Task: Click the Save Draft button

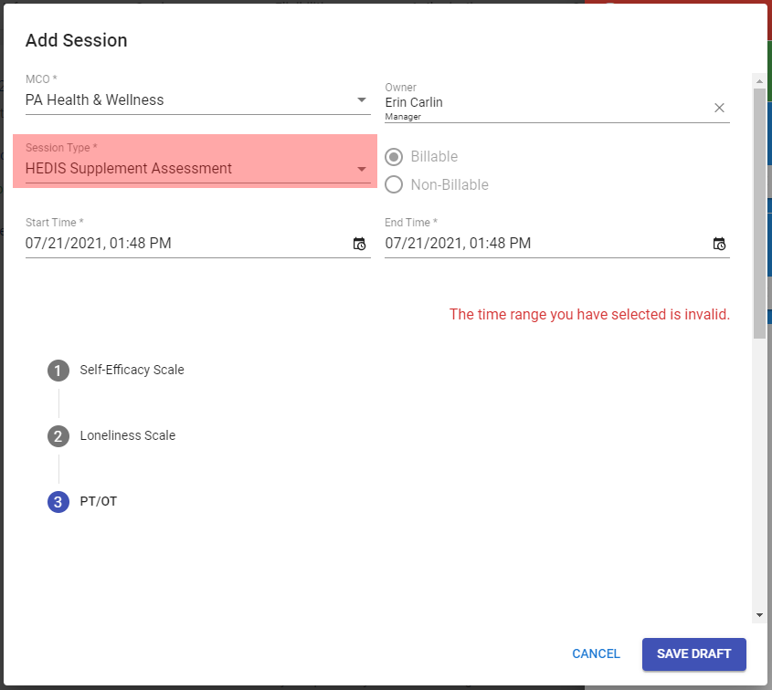Action: (x=693, y=654)
